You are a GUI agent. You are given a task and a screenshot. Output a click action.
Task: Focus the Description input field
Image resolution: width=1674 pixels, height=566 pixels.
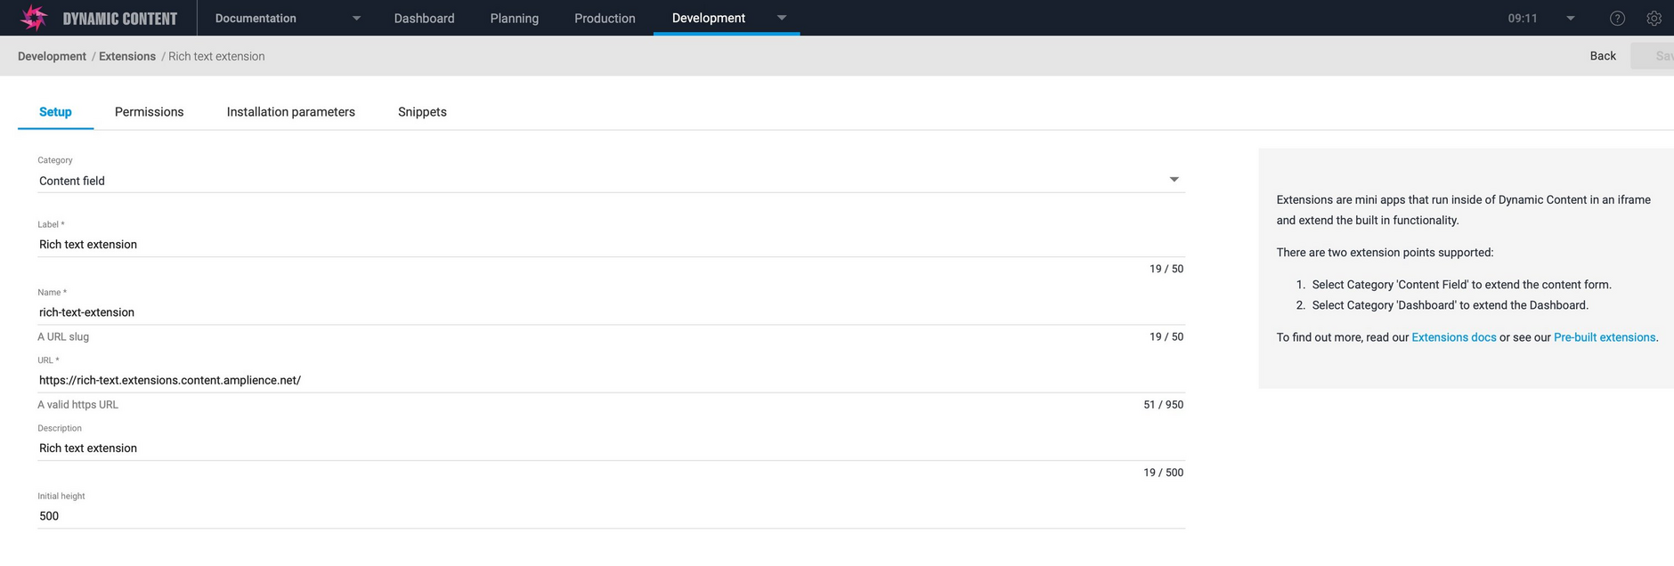coord(611,449)
